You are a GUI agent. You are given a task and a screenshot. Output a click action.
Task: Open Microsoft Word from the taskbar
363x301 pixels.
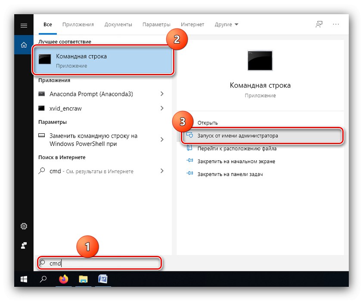point(103,279)
